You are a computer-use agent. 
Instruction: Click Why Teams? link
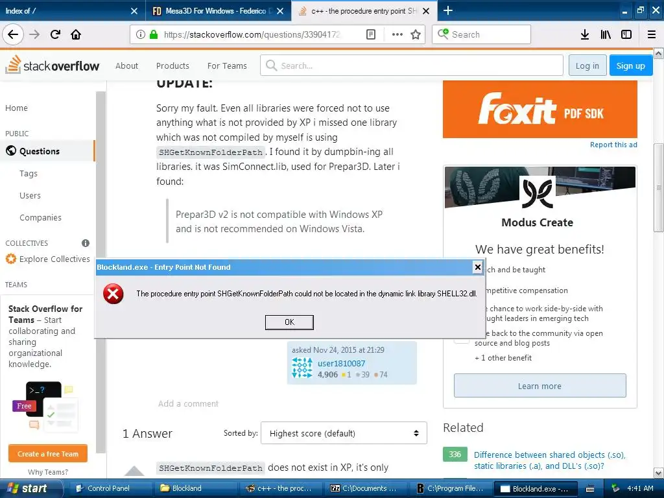tap(48, 472)
